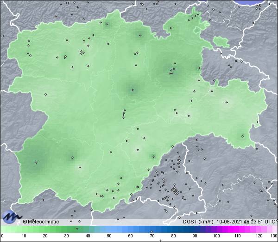Click scale value 50
This screenshot has height=242, width=278.
[x=109, y=236]
